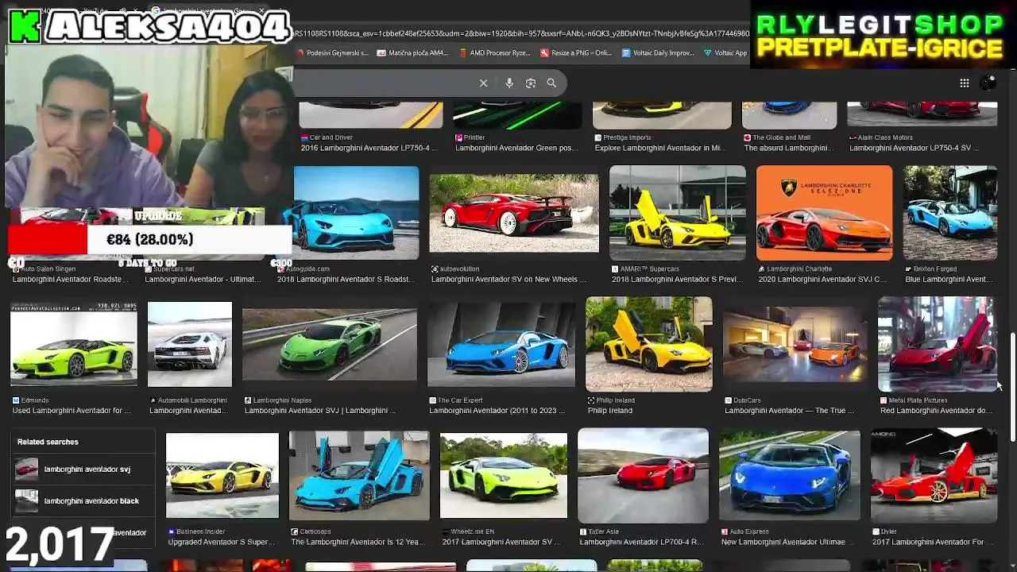Open Matična ploča AM4 bookmark
The width and height of the screenshot is (1017, 572).
(412, 53)
